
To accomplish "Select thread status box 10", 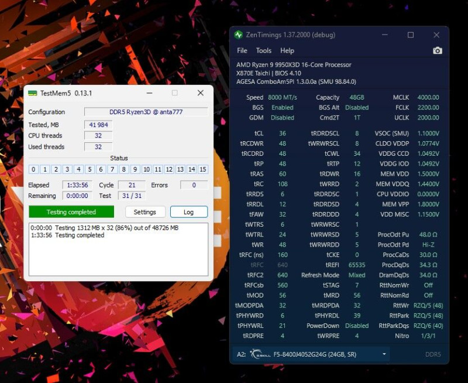I will 146,169.
